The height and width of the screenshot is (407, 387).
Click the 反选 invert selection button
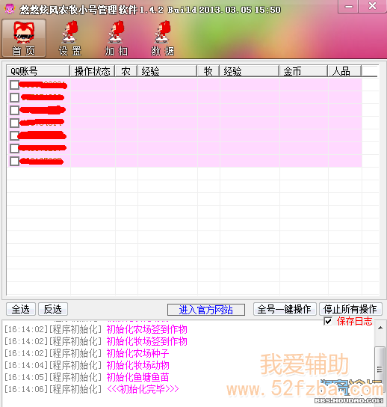(x=53, y=309)
